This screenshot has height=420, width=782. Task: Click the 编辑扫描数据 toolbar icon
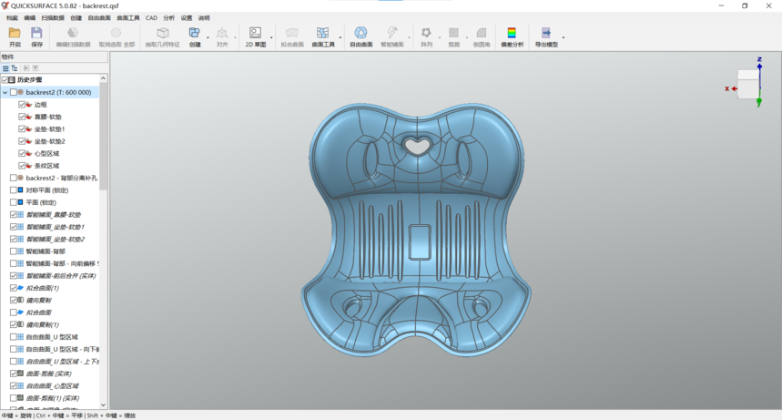(73, 33)
